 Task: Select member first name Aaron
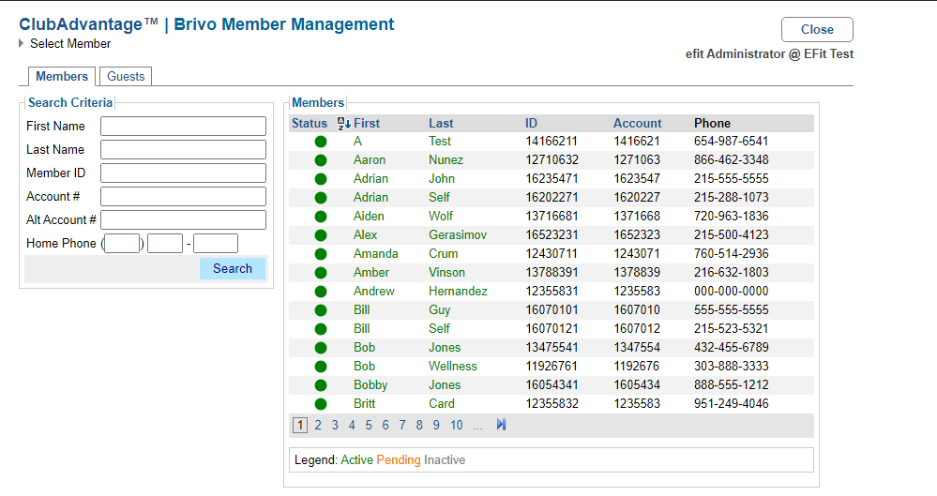click(370, 160)
